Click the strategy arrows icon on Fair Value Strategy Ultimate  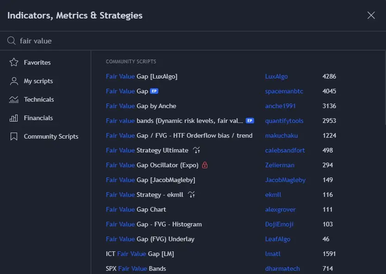(x=197, y=150)
